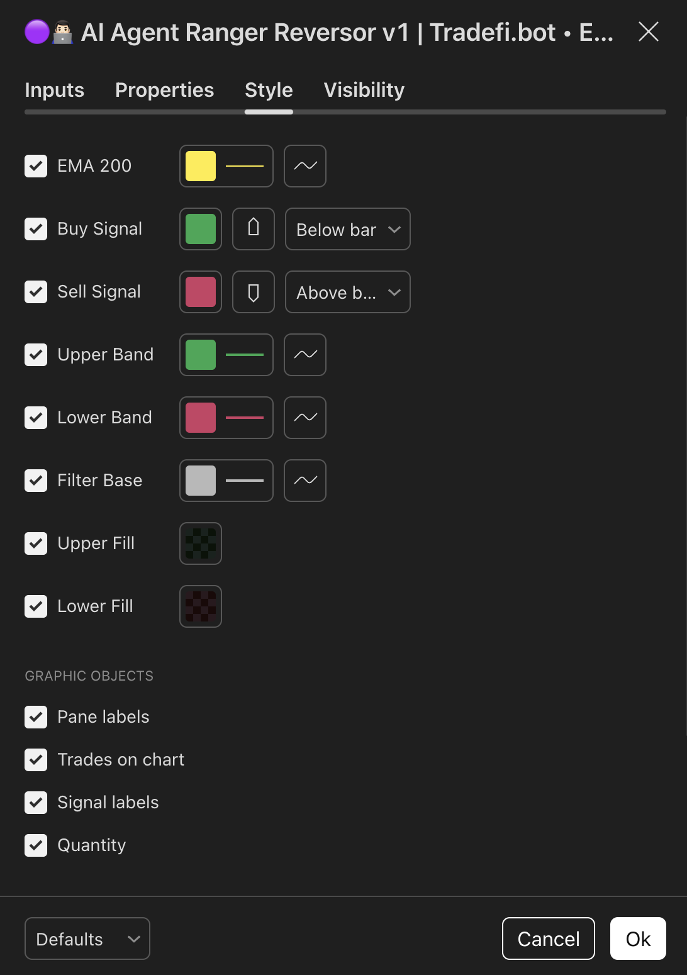Viewport: 687px width, 975px height.
Task: Open Lower Band plot type icon
Action: tap(305, 418)
